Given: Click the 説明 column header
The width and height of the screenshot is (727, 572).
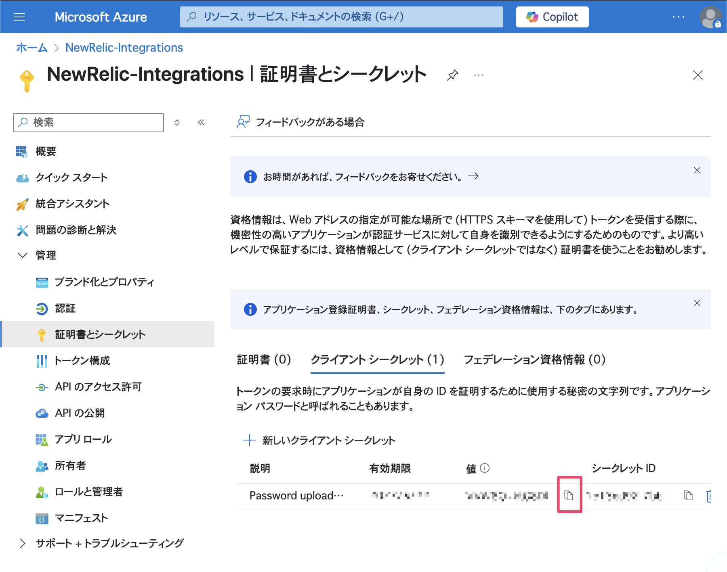Looking at the screenshot, I should [x=260, y=468].
